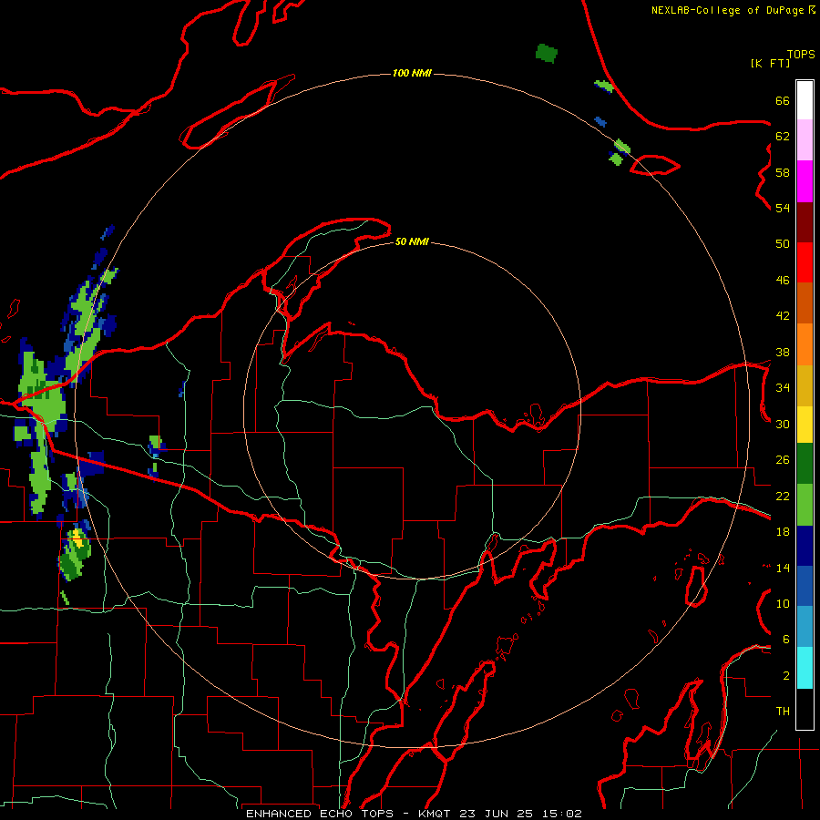Click the dark green 22-26 legend swatch
Viewport: 820px width, 820px height.
coord(805,464)
